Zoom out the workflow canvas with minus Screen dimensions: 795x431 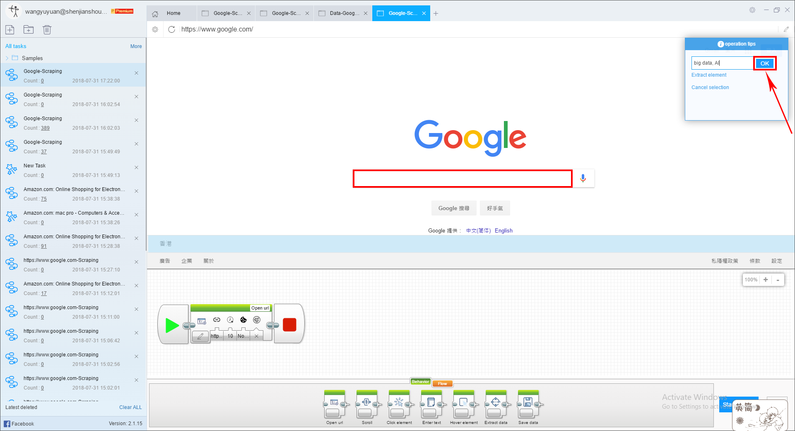778,280
